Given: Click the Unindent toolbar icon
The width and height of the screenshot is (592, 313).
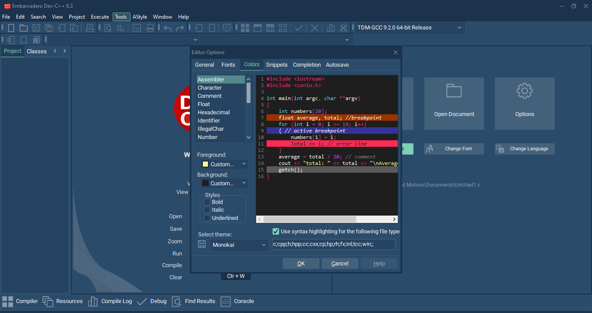Looking at the screenshot, I should pyautogui.click(x=211, y=28).
